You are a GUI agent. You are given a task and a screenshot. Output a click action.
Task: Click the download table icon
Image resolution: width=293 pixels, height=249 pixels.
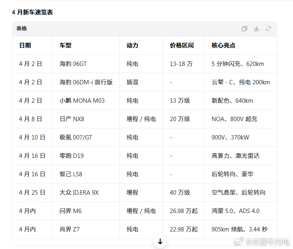point(256,29)
